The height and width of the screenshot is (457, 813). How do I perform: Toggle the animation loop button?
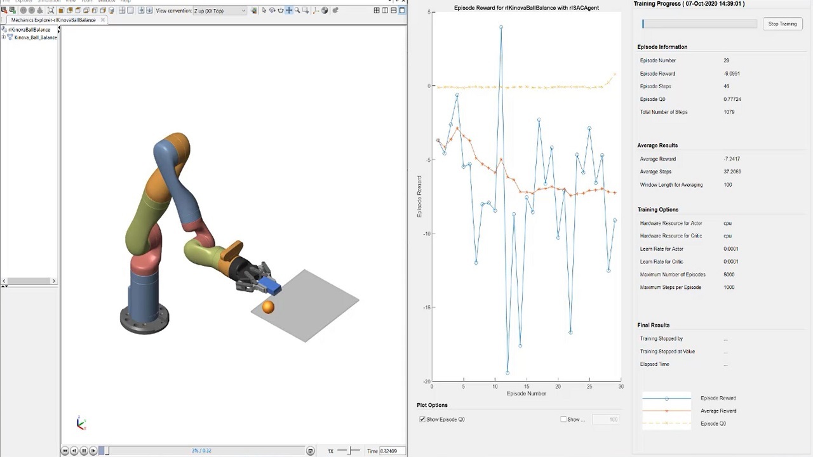(x=310, y=451)
